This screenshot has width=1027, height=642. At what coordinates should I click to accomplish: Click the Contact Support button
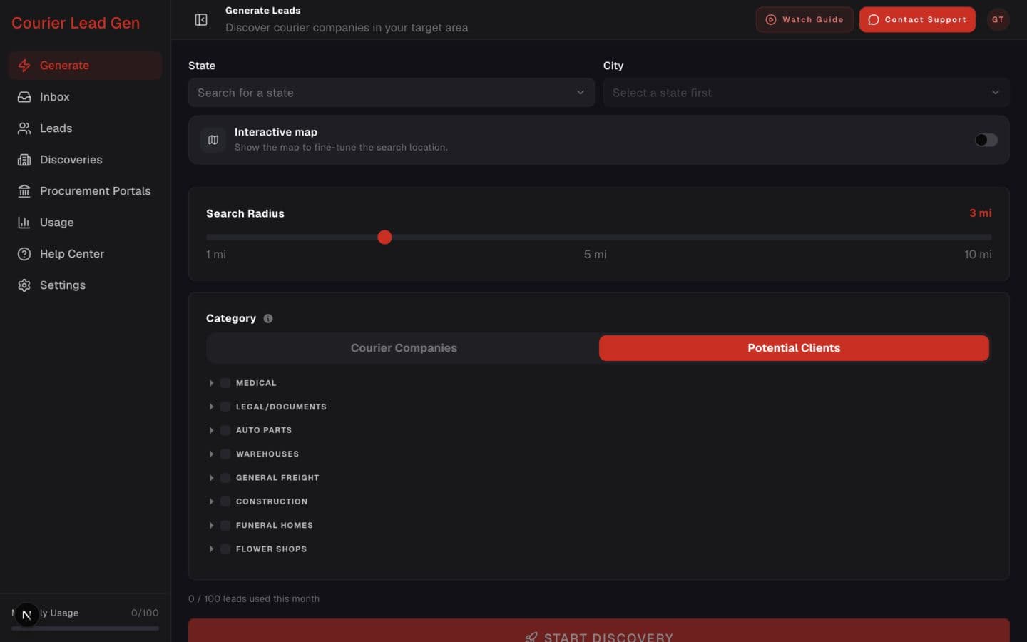(917, 20)
